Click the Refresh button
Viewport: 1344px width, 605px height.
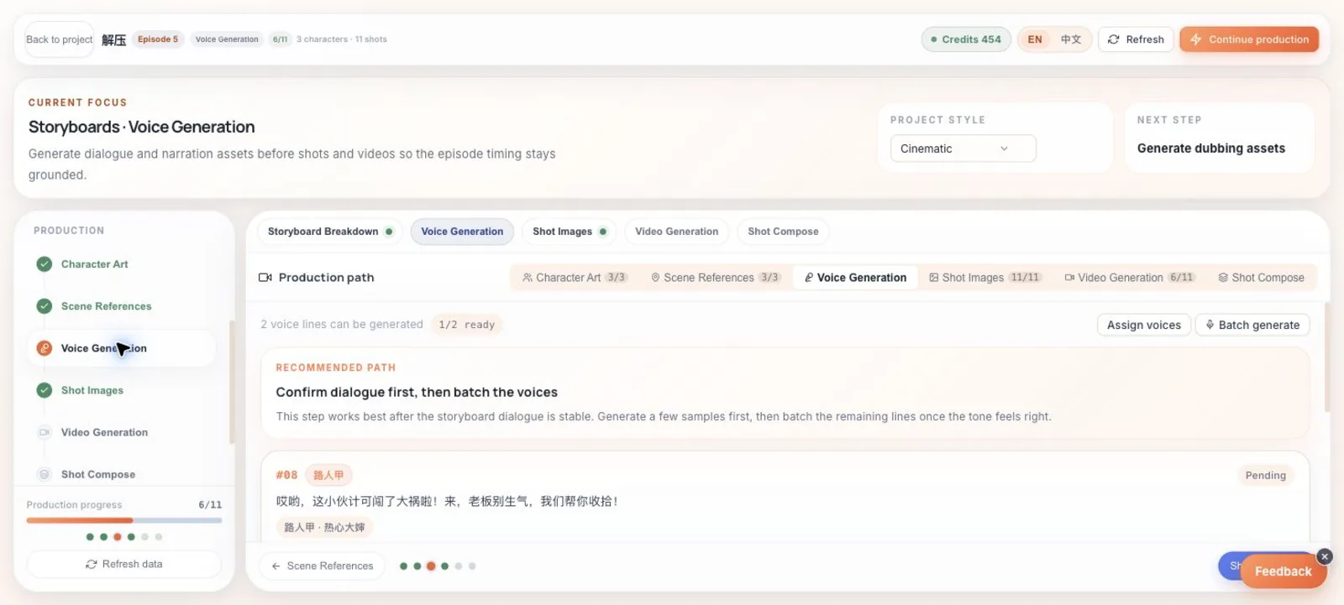point(1136,39)
